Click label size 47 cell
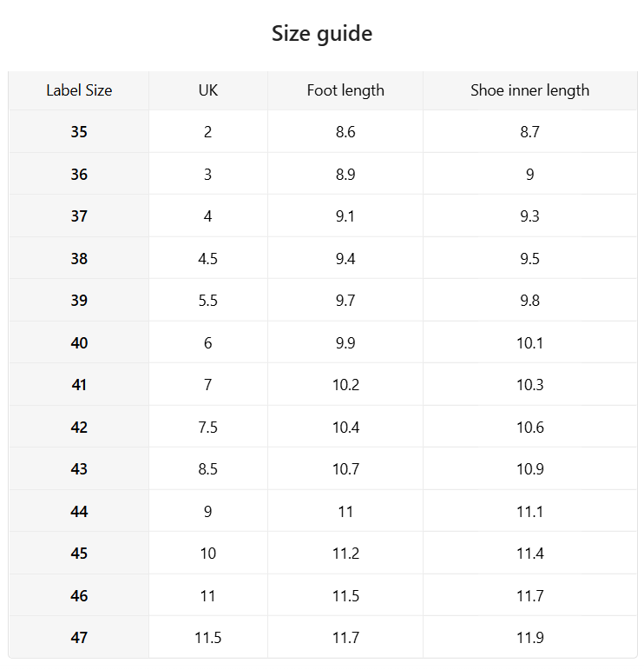644x670 pixels. point(79,638)
